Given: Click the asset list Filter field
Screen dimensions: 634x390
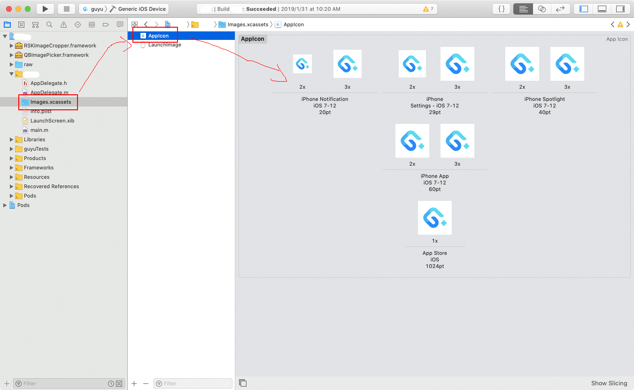Looking at the screenshot, I should tap(193, 383).
